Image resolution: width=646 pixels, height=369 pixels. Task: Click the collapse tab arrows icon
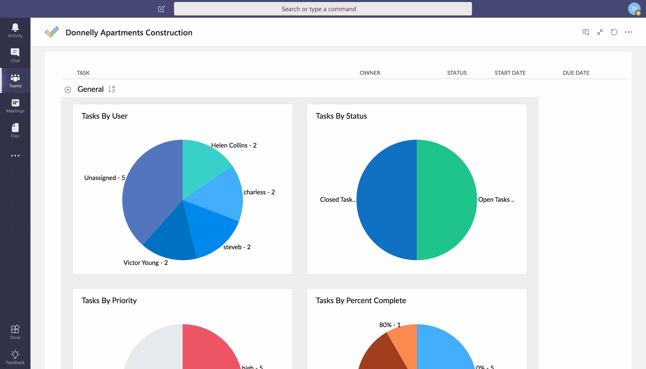600,32
